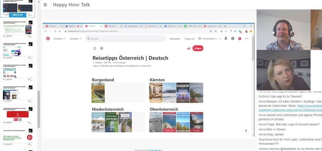Click the Pinterest logo in the page header
Viewport: 322px width, 151px height.
(x=48, y=38)
